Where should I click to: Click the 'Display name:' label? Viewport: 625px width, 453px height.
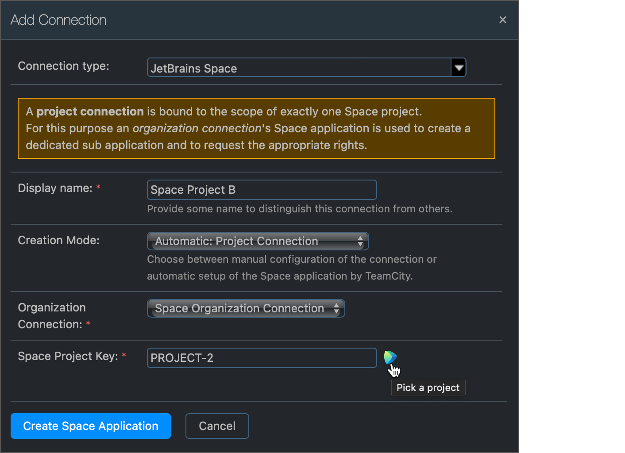(x=55, y=188)
